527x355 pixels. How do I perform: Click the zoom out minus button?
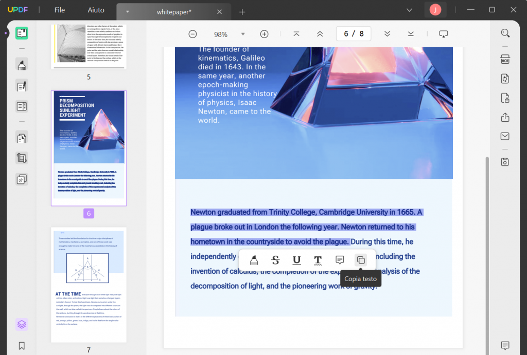pyautogui.click(x=192, y=34)
